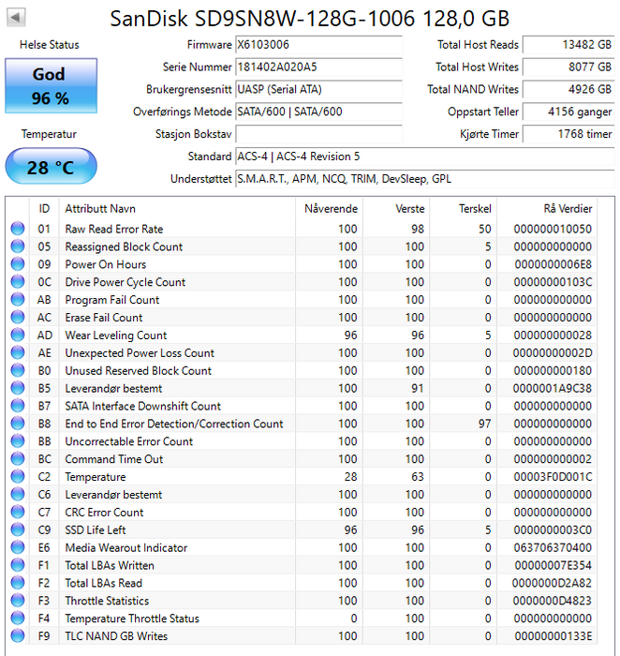Click the previous disk arrow button
The width and height of the screenshot is (620, 656).
[x=16, y=17]
